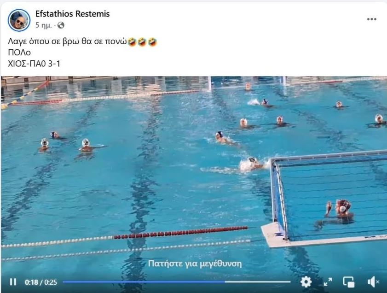The width and height of the screenshot is (387, 293).
Task: Click the goalkeeper in the video
Action: point(339,212)
